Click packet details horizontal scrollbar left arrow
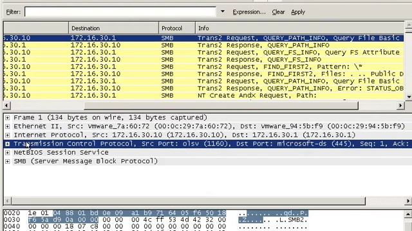412x231 pixels. coord(7,201)
